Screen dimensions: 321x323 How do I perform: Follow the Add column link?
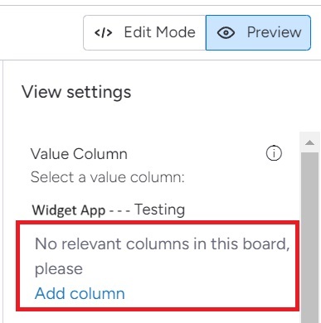click(80, 293)
